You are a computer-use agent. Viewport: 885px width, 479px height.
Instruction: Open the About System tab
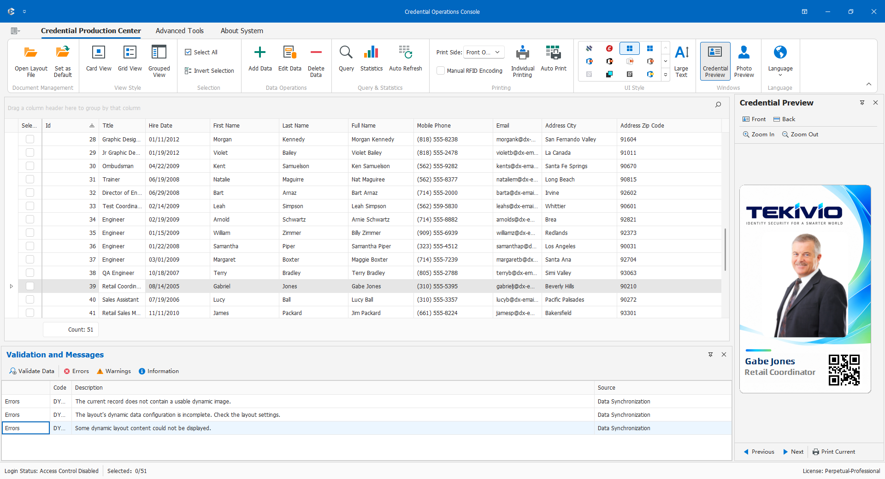coord(242,31)
